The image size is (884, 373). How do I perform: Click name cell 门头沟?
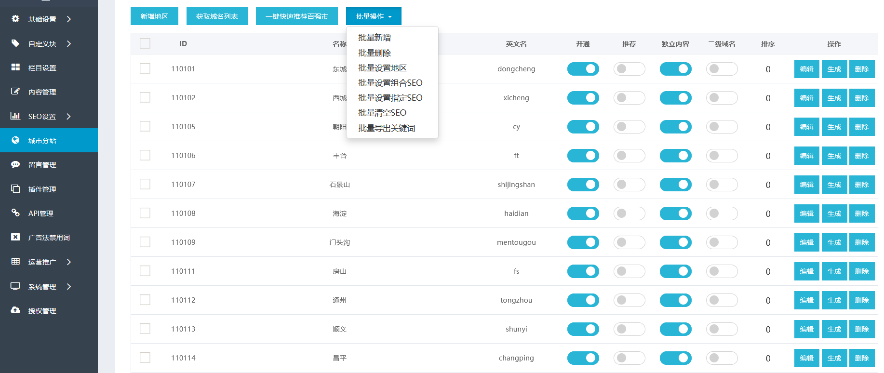[340, 242]
